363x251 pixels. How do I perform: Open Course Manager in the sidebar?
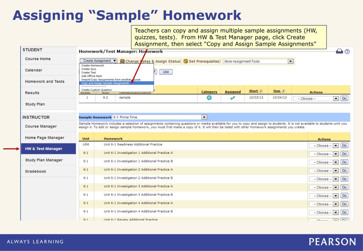click(x=48, y=126)
